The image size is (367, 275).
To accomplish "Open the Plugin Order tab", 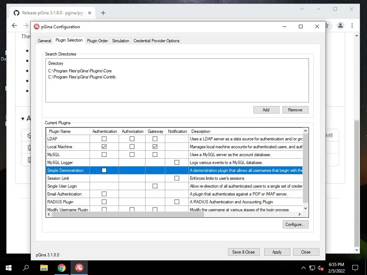I will coord(97,41).
